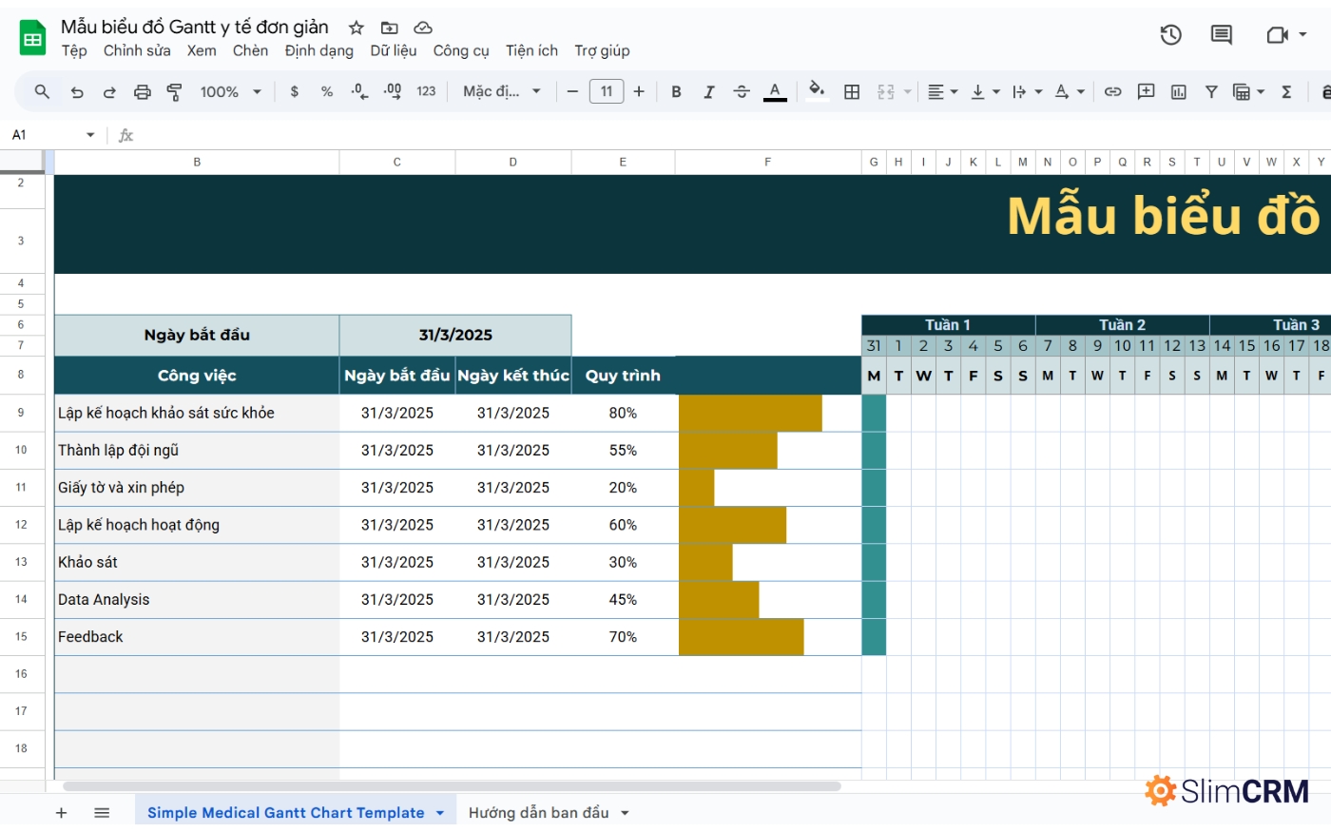Image resolution: width=1331 pixels, height=832 pixels.
Task: Click the merge cells icon
Action: (886, 91)
